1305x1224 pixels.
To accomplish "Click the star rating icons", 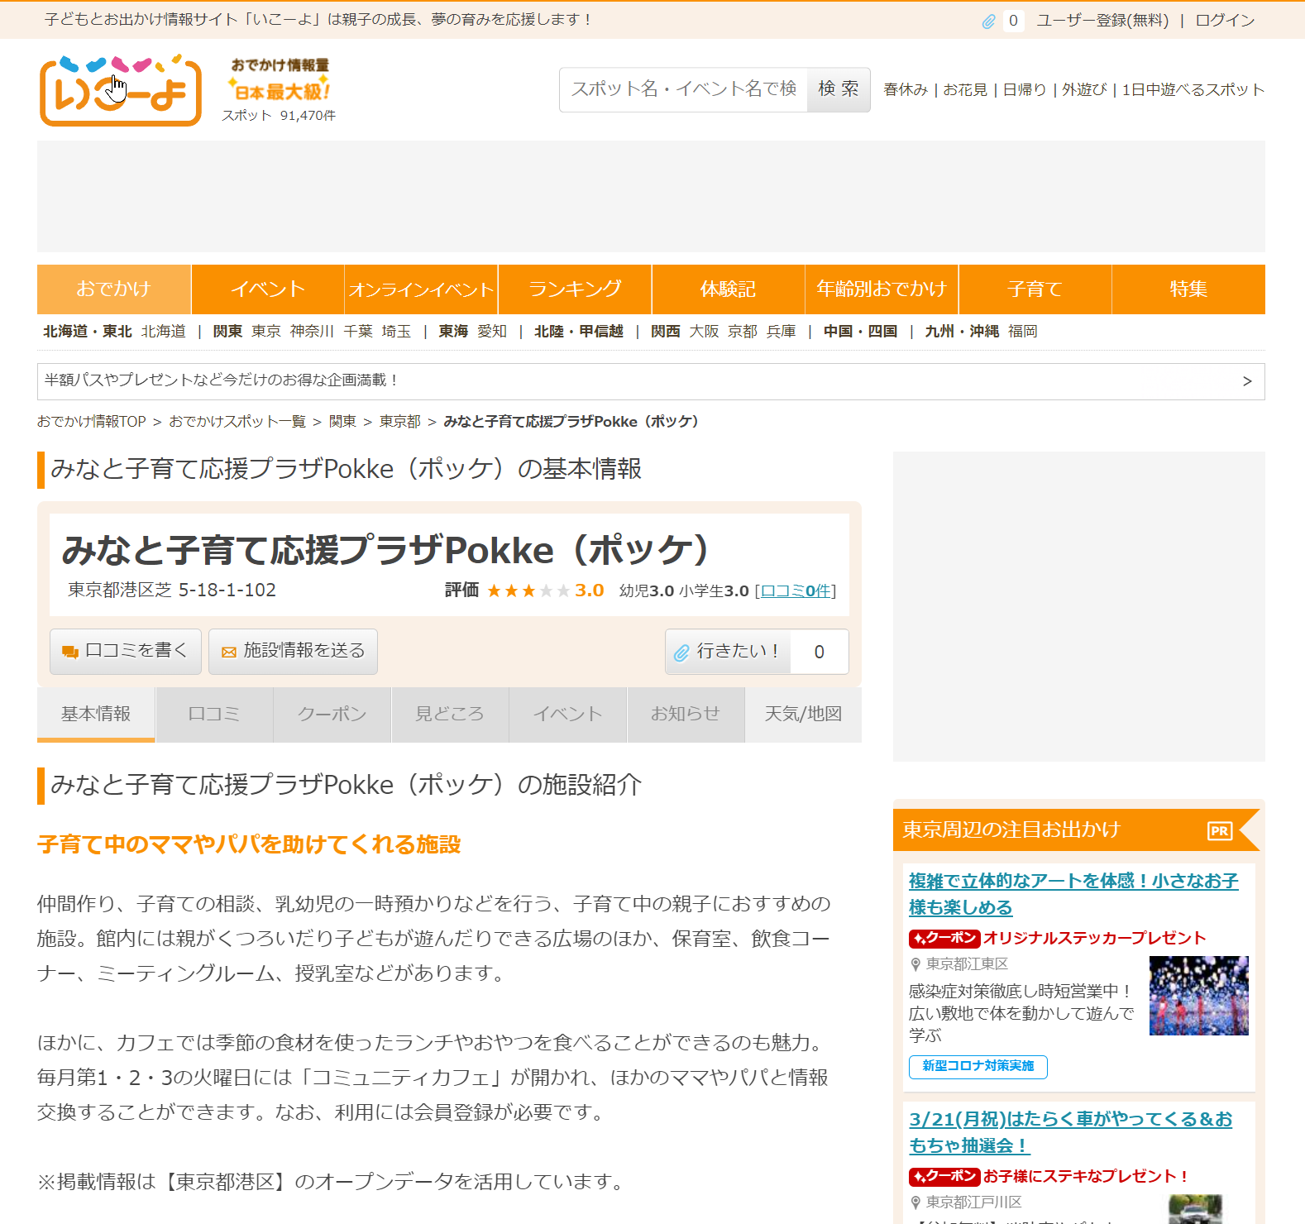I will click(528, 590).
